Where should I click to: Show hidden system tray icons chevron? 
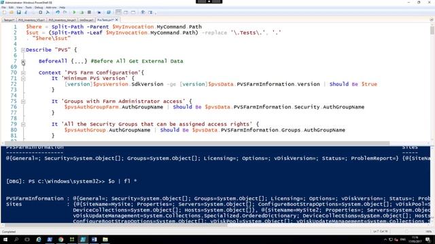385,239
